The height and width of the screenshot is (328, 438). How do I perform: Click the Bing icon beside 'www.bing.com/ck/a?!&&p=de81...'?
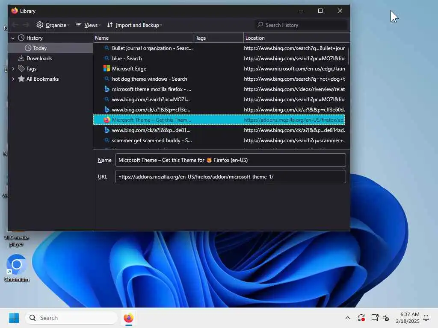pyautogui.click(x=107, y=130)
